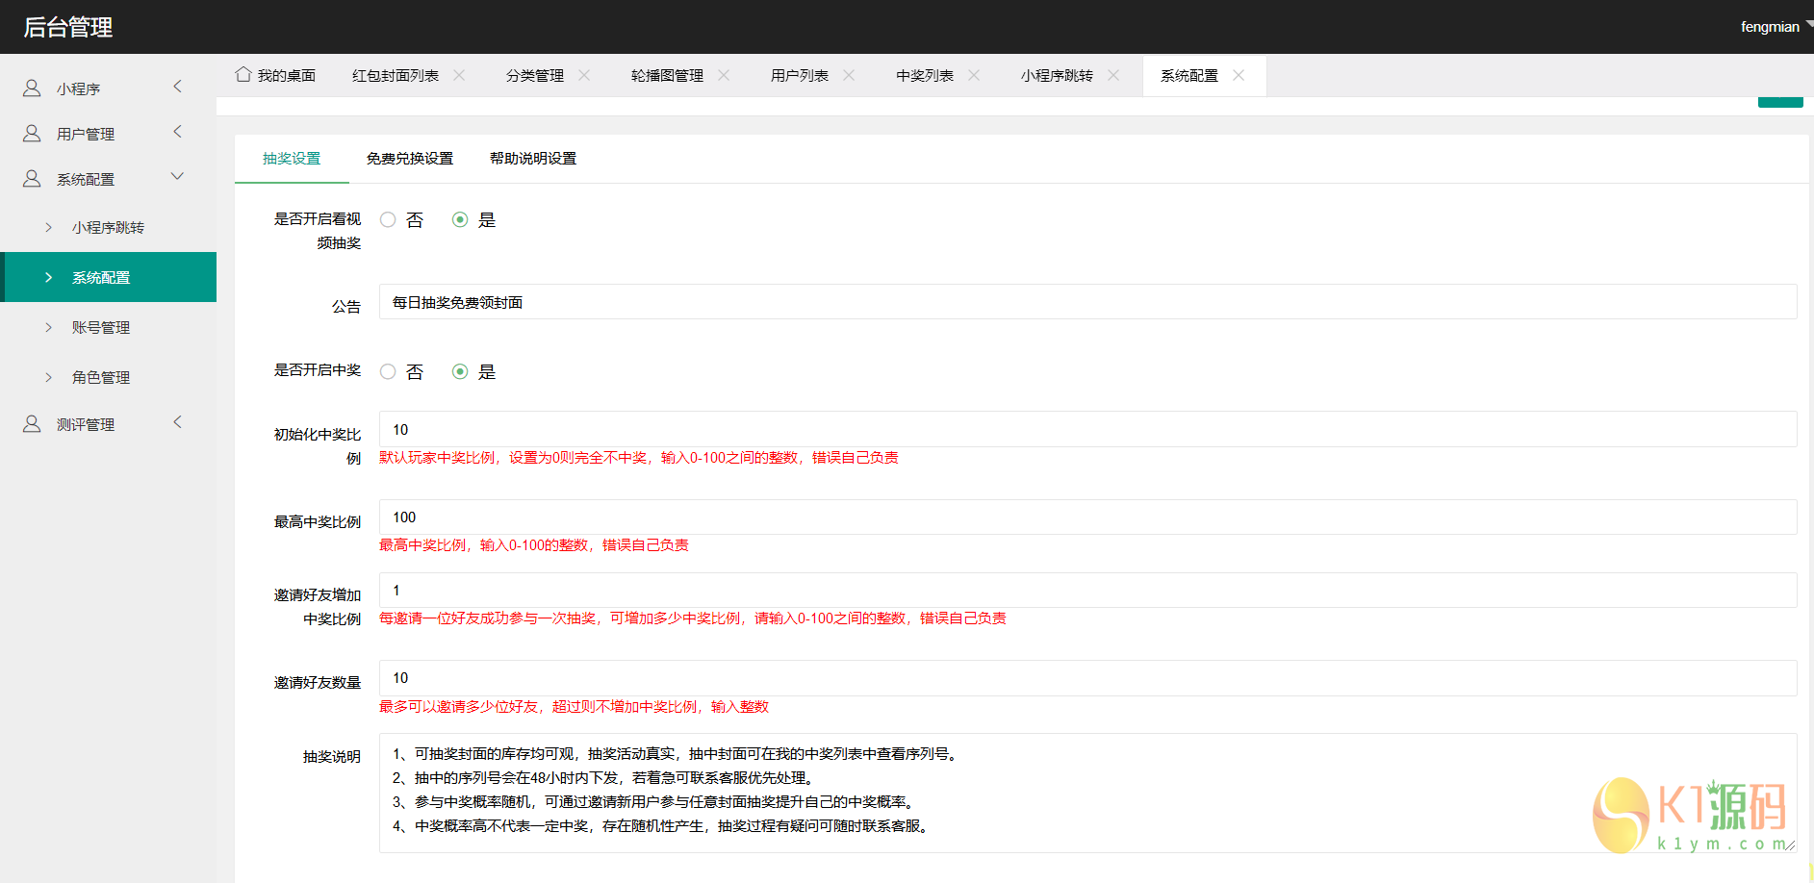Select 否 for 是否开启中奖
1814x883 pixels.
point(388,371)
